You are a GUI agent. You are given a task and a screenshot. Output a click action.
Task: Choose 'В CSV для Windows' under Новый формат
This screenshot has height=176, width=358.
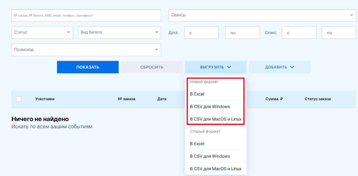[x=210, y=107]
